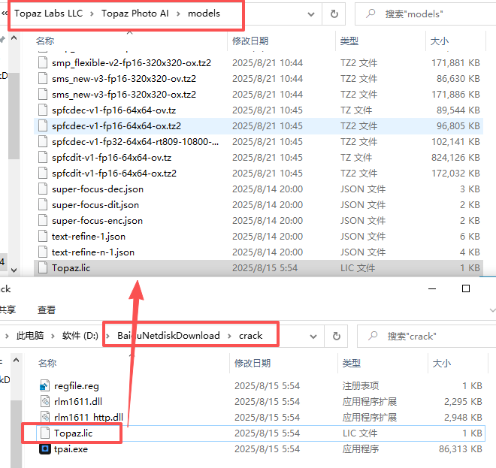The image size is (496, 468).
Task: Open the 查看 ribbon tab
Action: point(47,309)
